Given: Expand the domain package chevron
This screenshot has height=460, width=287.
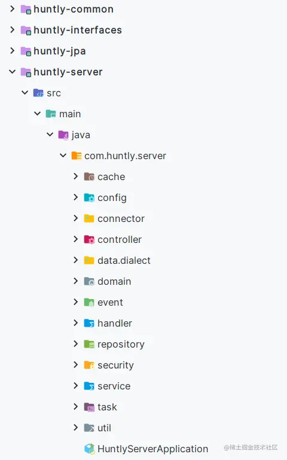Looking at the screenshot, I should click(x=75, y=281).
